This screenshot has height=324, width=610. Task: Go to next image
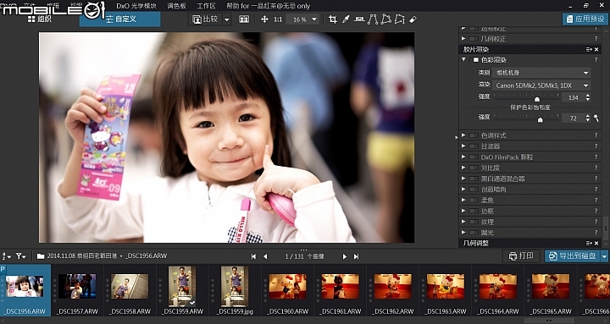(344, 256)
